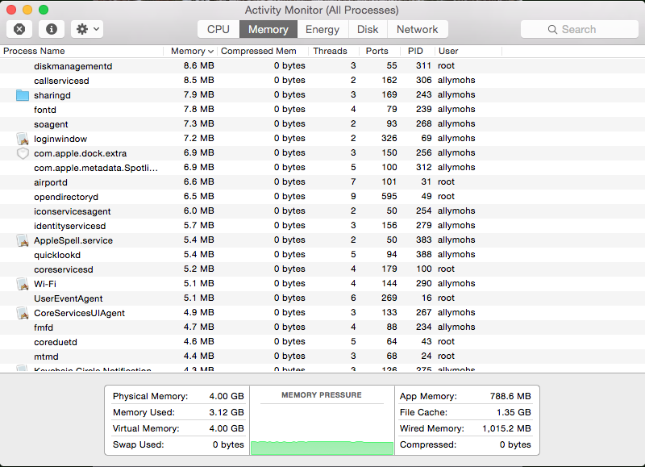
Task: Sort by the Threads column
Action: tap(334, 51)
